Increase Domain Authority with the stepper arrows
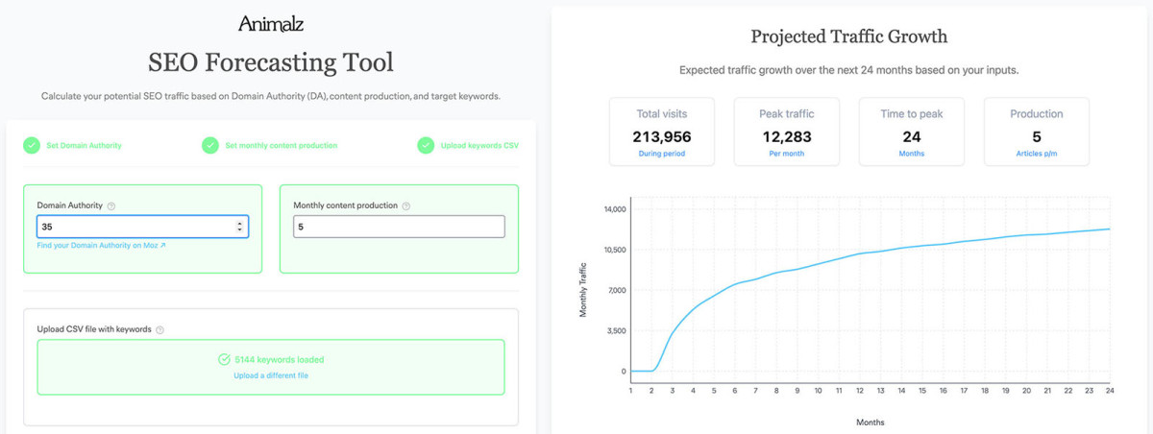This screenshot has height=434, width=1153. 239,223
